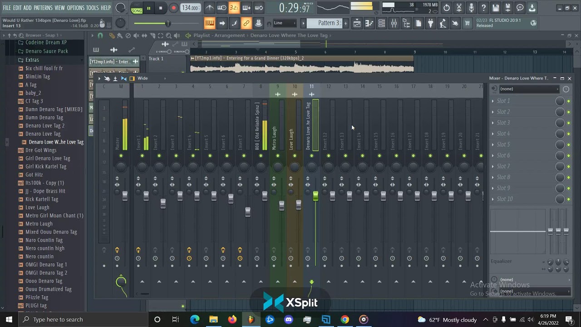Image resolution: width=581 pixels, height=327 pixels.
Task: Arm the red record button
Action: [x=173, y=8]
